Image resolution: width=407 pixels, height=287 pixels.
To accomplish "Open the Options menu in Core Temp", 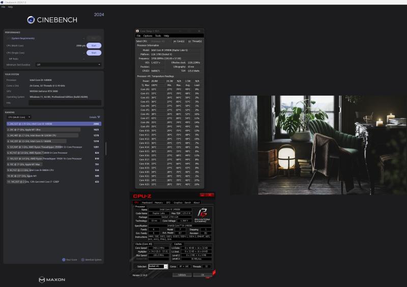I will [x=148, y=36].
